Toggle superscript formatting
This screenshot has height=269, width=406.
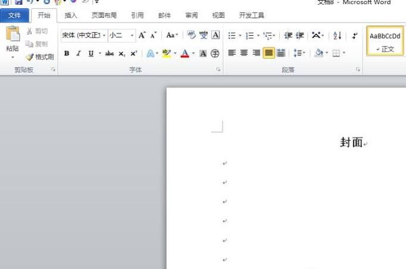(133, 54)
